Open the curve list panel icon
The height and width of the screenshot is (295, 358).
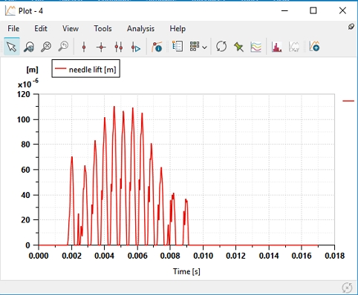(x=178, y=46)
